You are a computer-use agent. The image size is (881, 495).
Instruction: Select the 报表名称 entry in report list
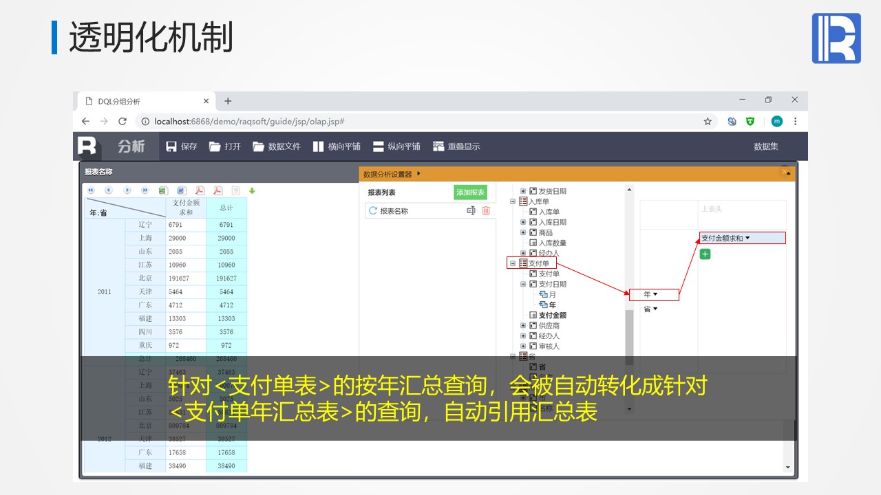pyautogui.click(x=394, y=210)
